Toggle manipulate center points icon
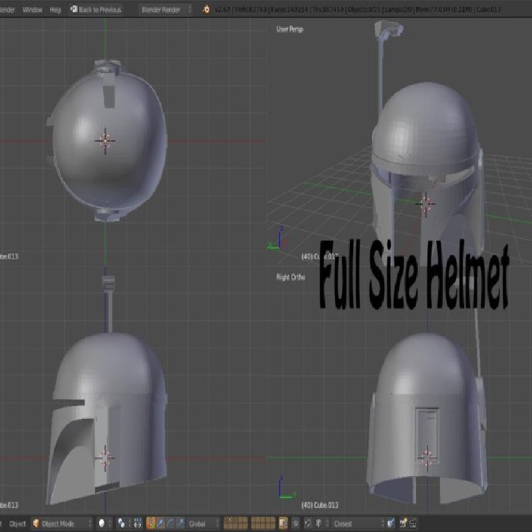 (x=134, y=523)
